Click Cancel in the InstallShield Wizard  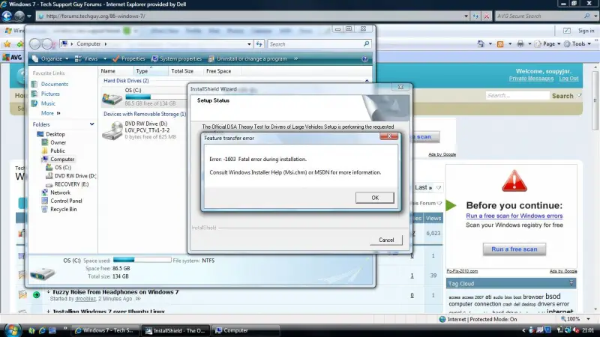tap(386, 240)
